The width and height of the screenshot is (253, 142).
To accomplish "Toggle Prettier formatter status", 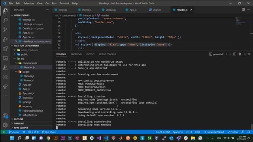I will (233, 132).
